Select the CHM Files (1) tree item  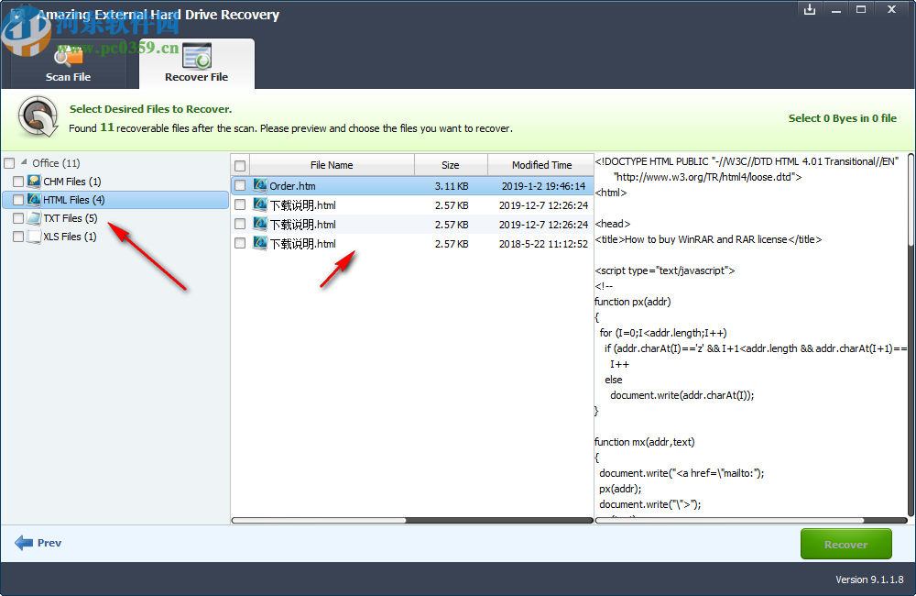(71, 182)
